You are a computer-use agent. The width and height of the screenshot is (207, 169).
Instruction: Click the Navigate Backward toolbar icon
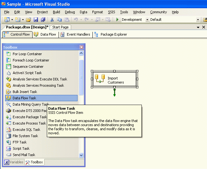point(97,20)
